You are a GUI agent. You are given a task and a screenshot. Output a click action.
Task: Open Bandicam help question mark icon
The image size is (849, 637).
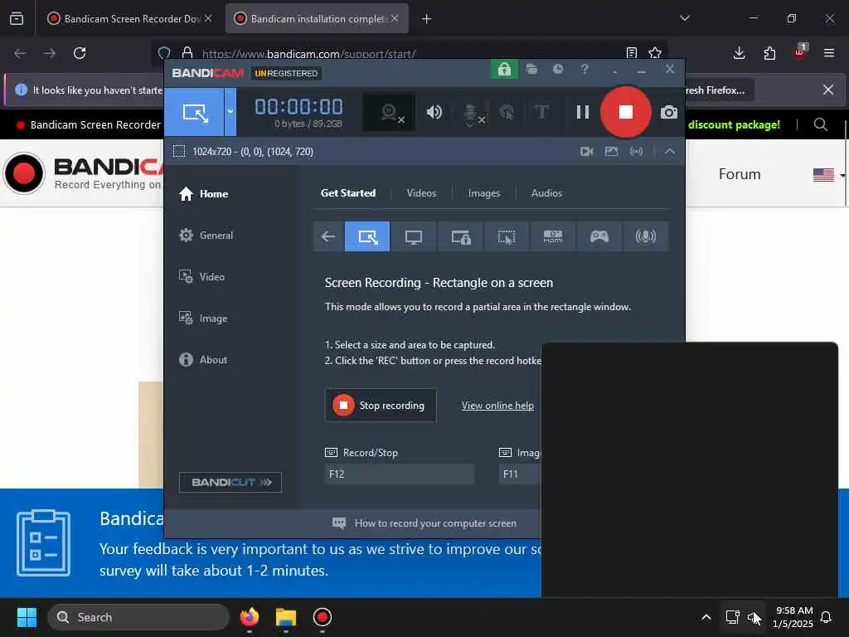(x=585, y=70)
